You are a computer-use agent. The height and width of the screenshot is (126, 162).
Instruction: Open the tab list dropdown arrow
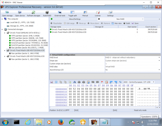click(x=159, y=19)
